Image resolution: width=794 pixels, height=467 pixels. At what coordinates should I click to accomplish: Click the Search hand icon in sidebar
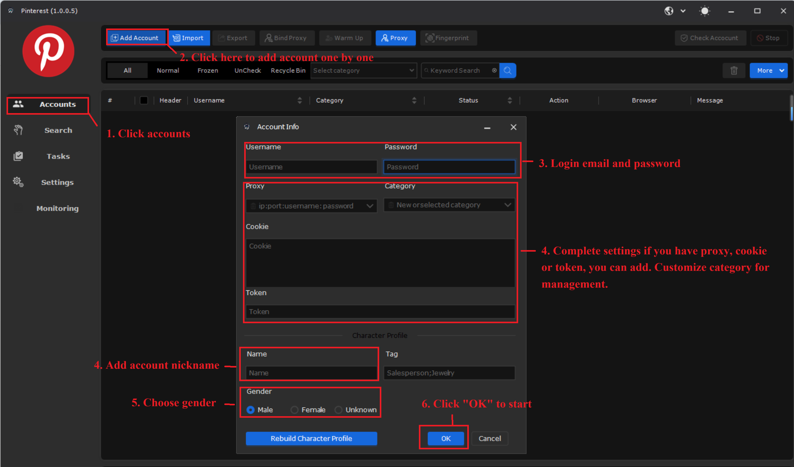pyautogui.click(x=18, y=130)
